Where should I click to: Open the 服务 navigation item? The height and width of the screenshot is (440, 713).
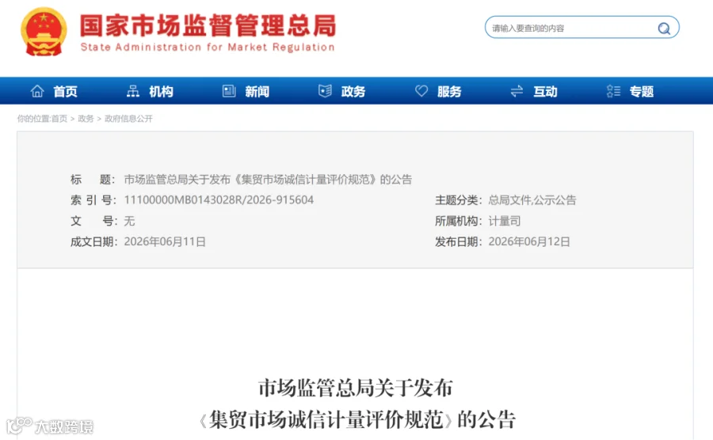point(449,92)
